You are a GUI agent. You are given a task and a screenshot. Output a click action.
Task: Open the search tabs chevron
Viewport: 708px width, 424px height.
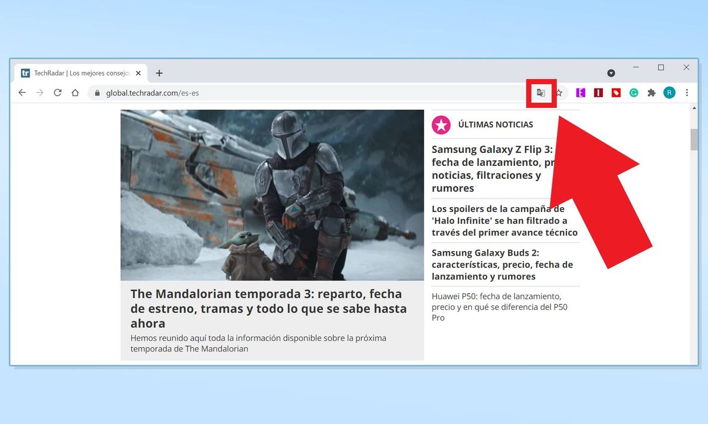point(611,73)
